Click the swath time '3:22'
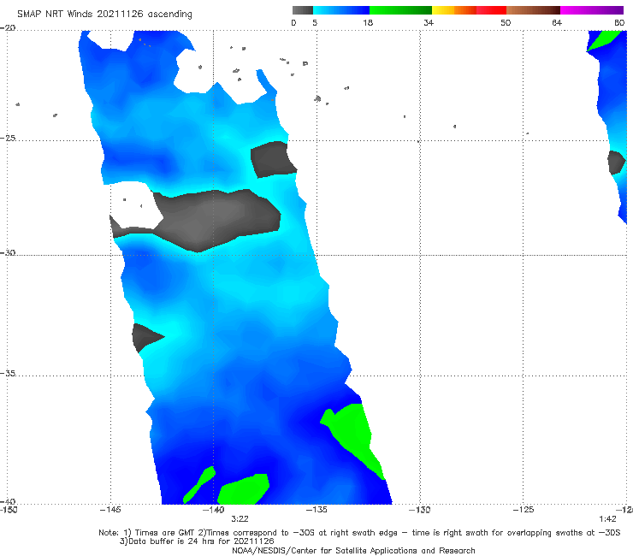The image size is (633, 556). point(240,519)
